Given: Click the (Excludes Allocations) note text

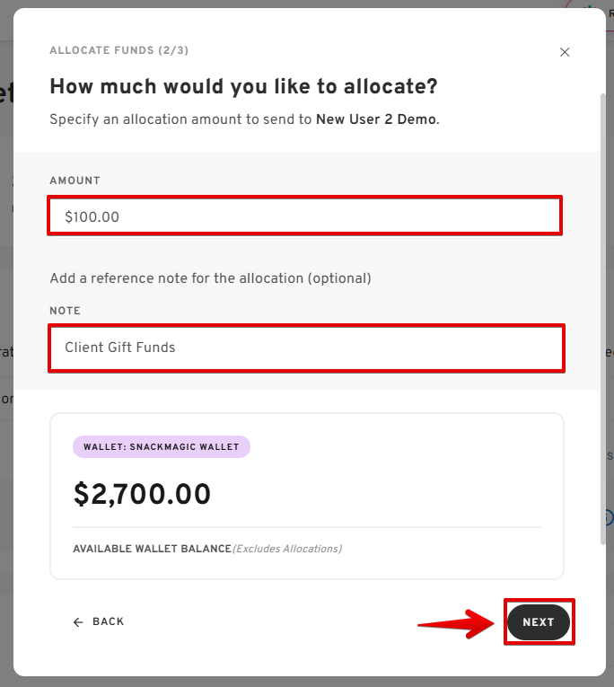Looking at the screenshot, I should (x=287, y=549).
